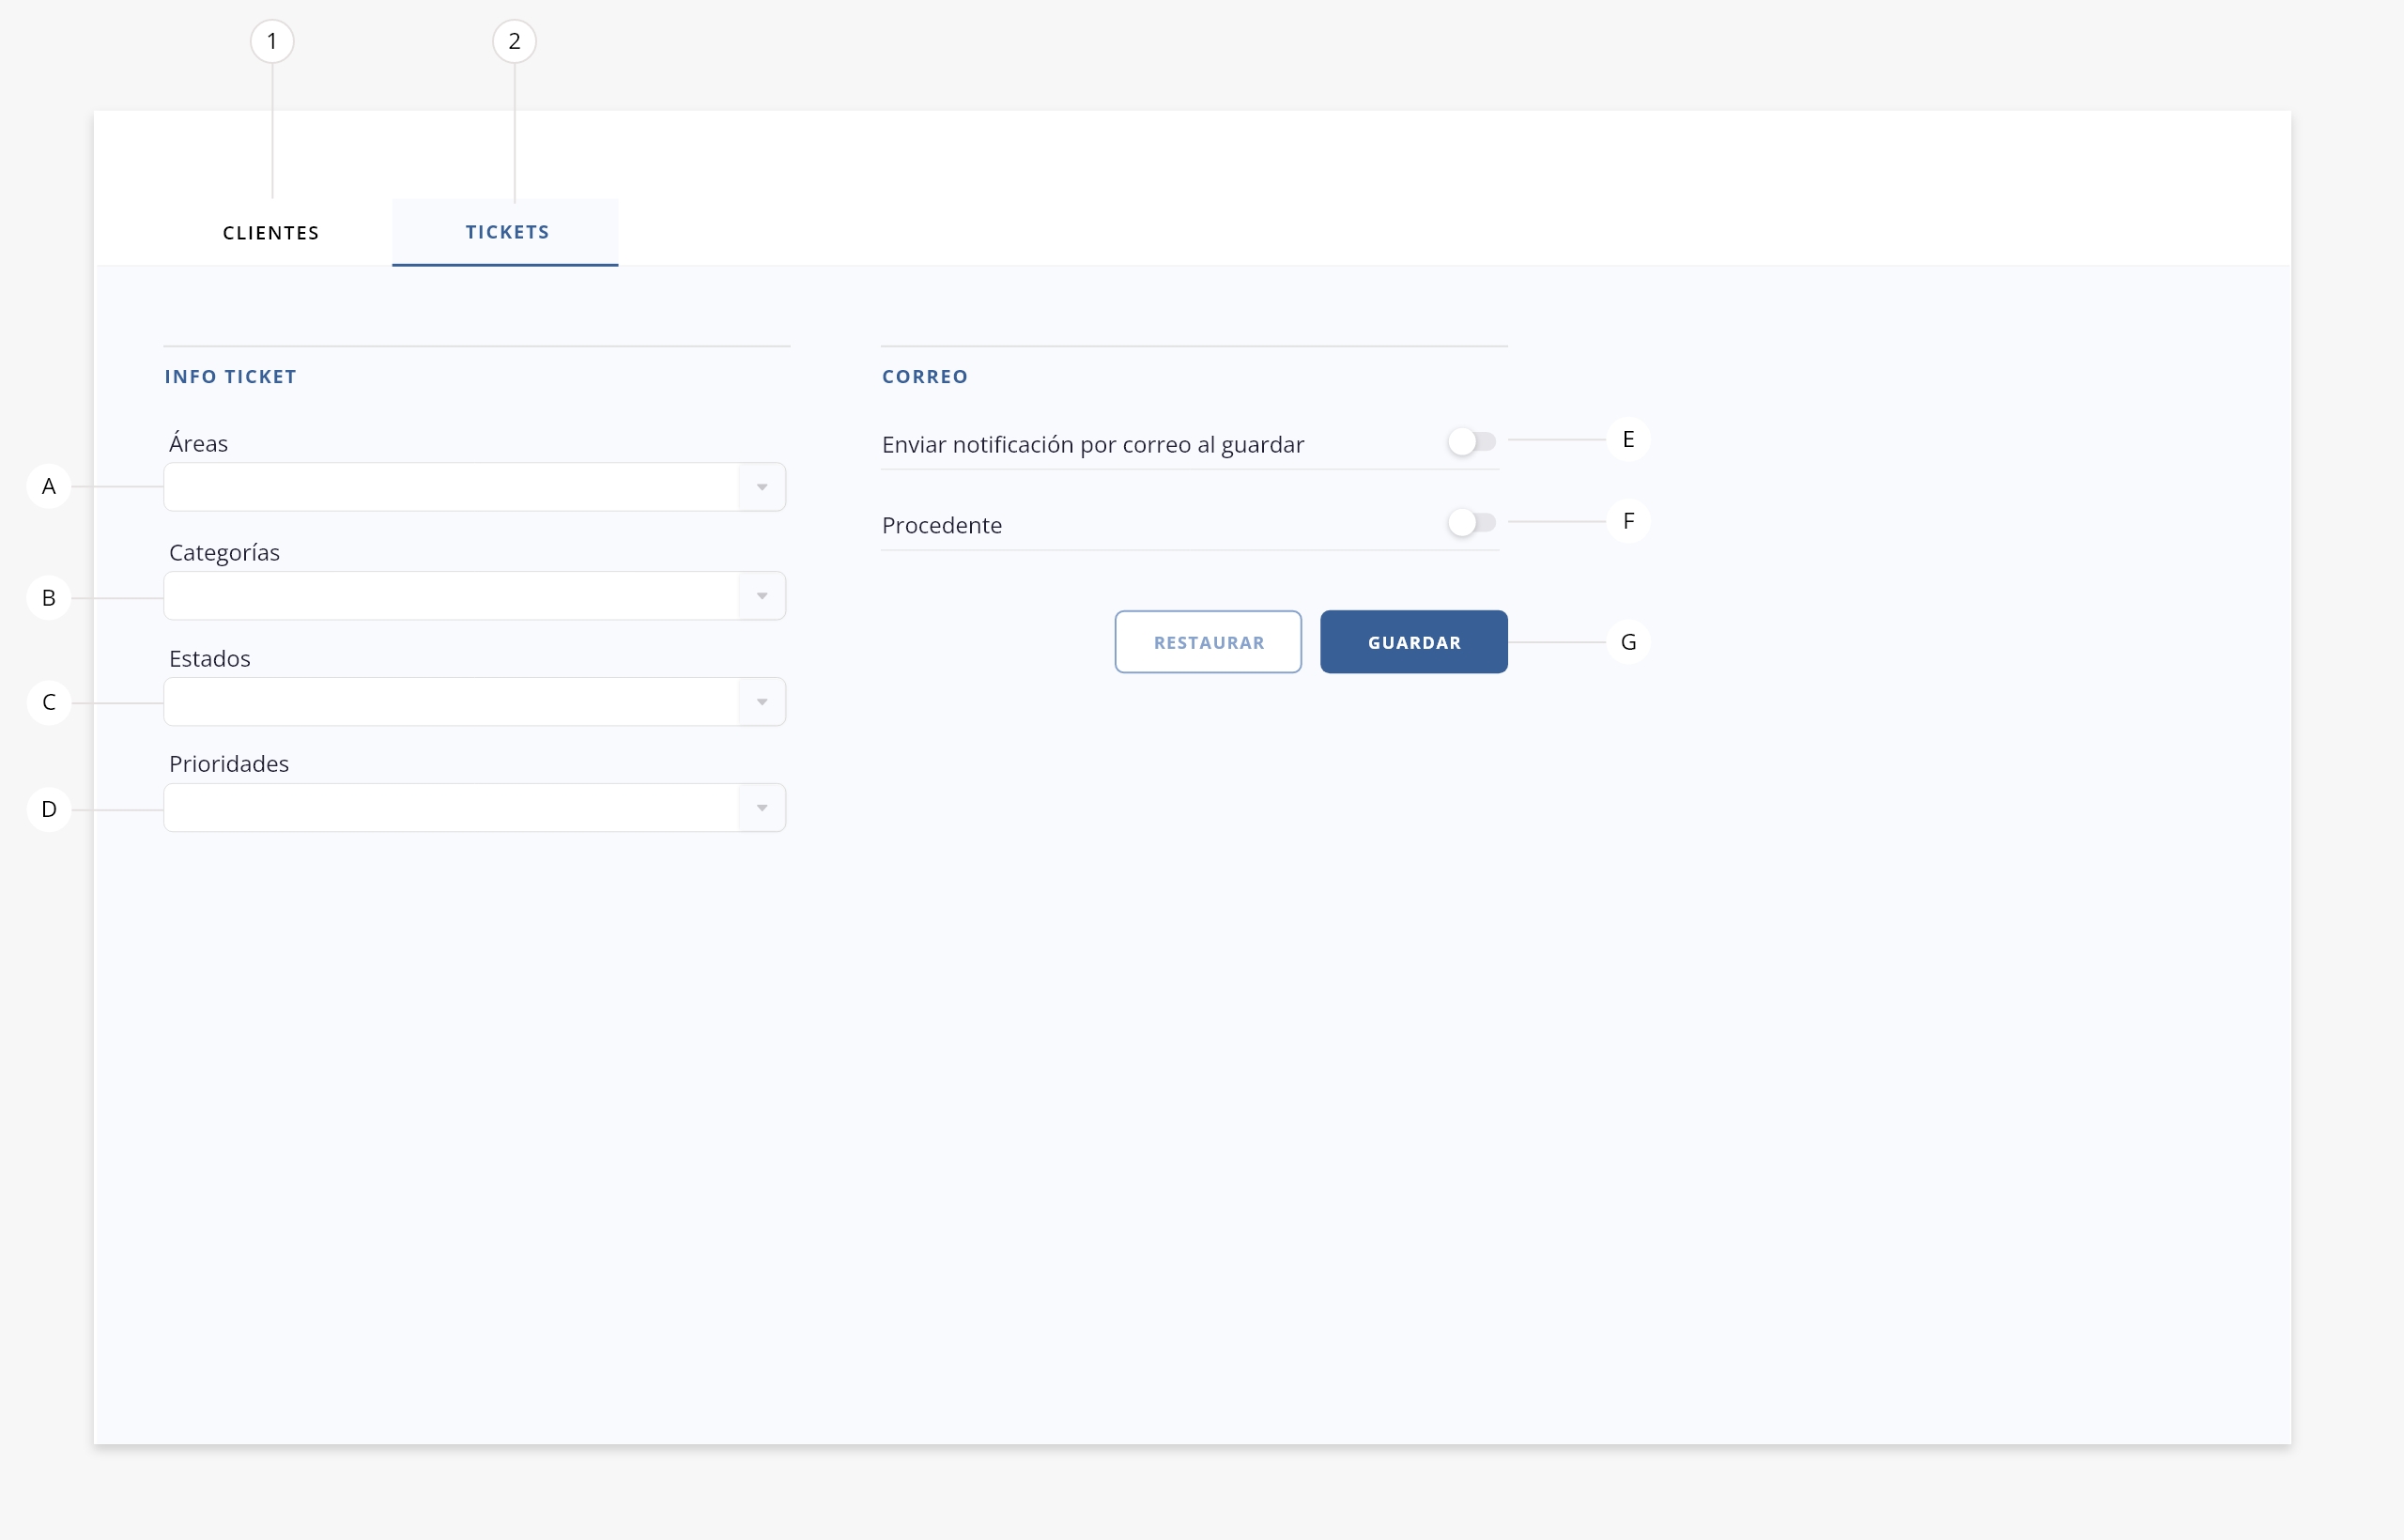2404x1540 pixels.
Task: Click inside the Áreas field
Action: (450, 487)
